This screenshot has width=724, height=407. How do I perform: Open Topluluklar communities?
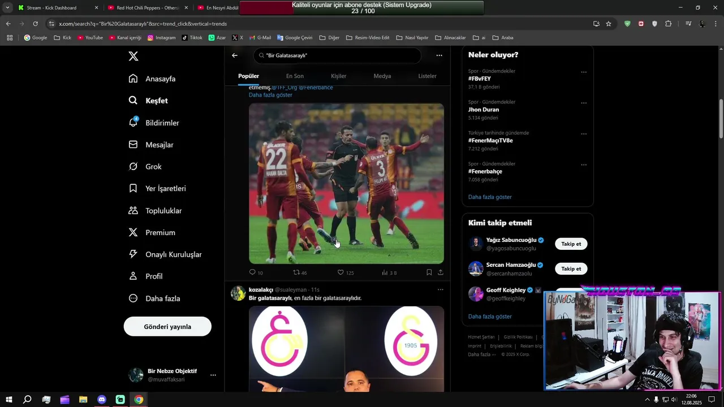pos(155,210)
